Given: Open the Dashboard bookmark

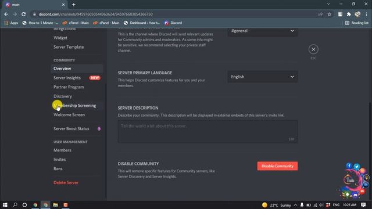Looking at the screenshot, I should pyautogui.click(x=142, y=23).
